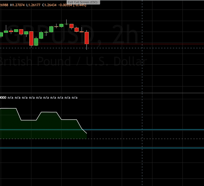Click the L1.26177 low price value
This screenshot has height=186, width=204.
33,5
